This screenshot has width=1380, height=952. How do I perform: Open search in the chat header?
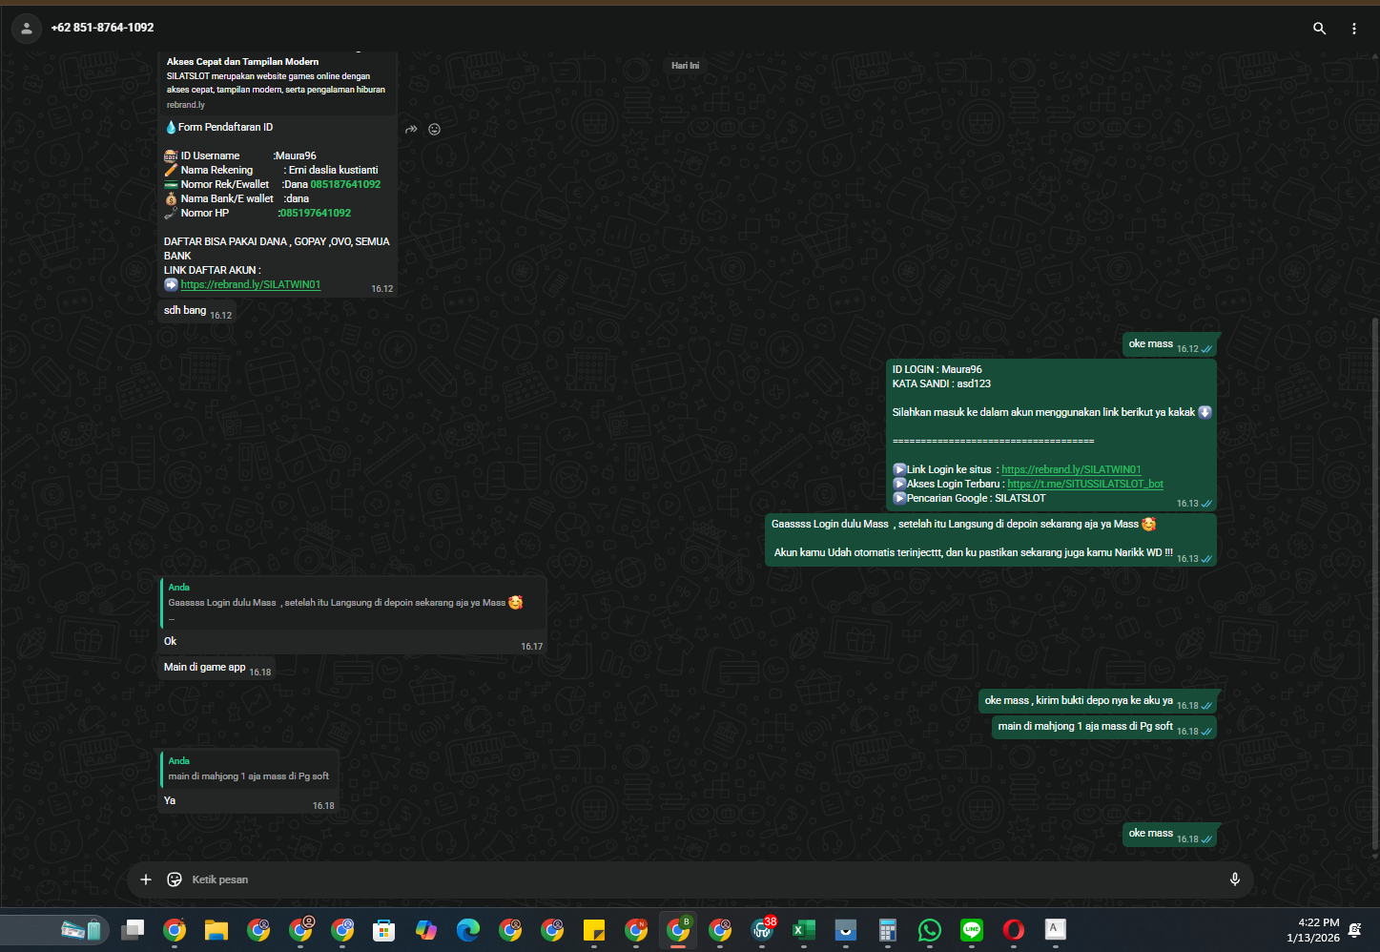pos(1319,29)
